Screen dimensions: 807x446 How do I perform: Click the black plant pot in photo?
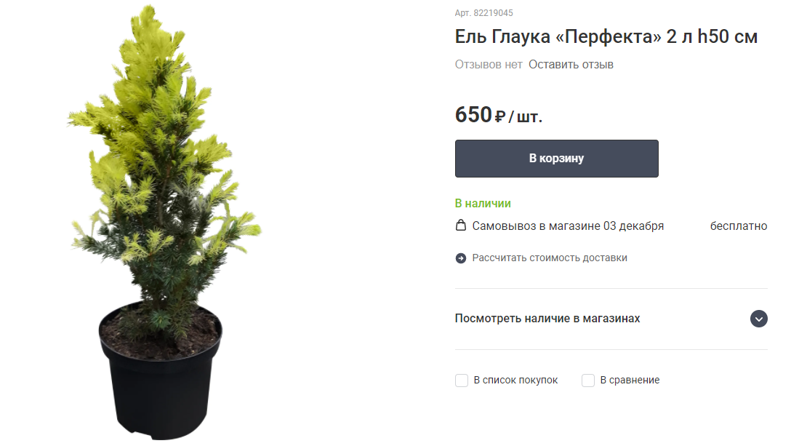(x=161, y=372)
